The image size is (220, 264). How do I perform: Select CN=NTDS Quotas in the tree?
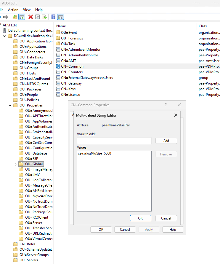[34, 84]
